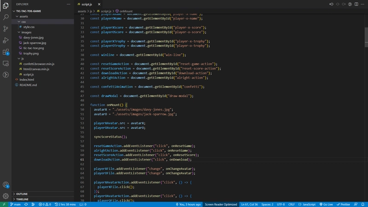Open editor More Actions ellipsis
The height and width of the screenshot is (207, 368).
pyautogui.click(x=362, y=4)
